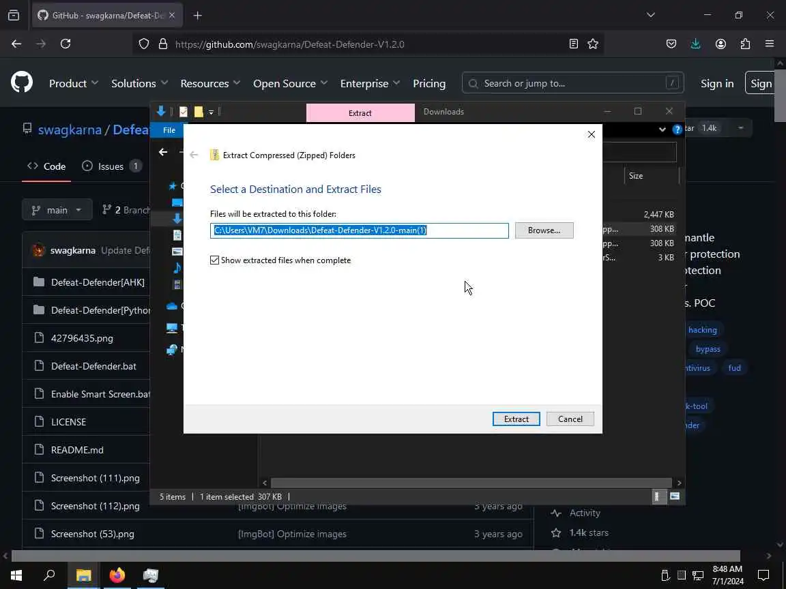This screenshot has width=786, height=589.
Task: Open Firefox application menu
Action: pos(770,44)
